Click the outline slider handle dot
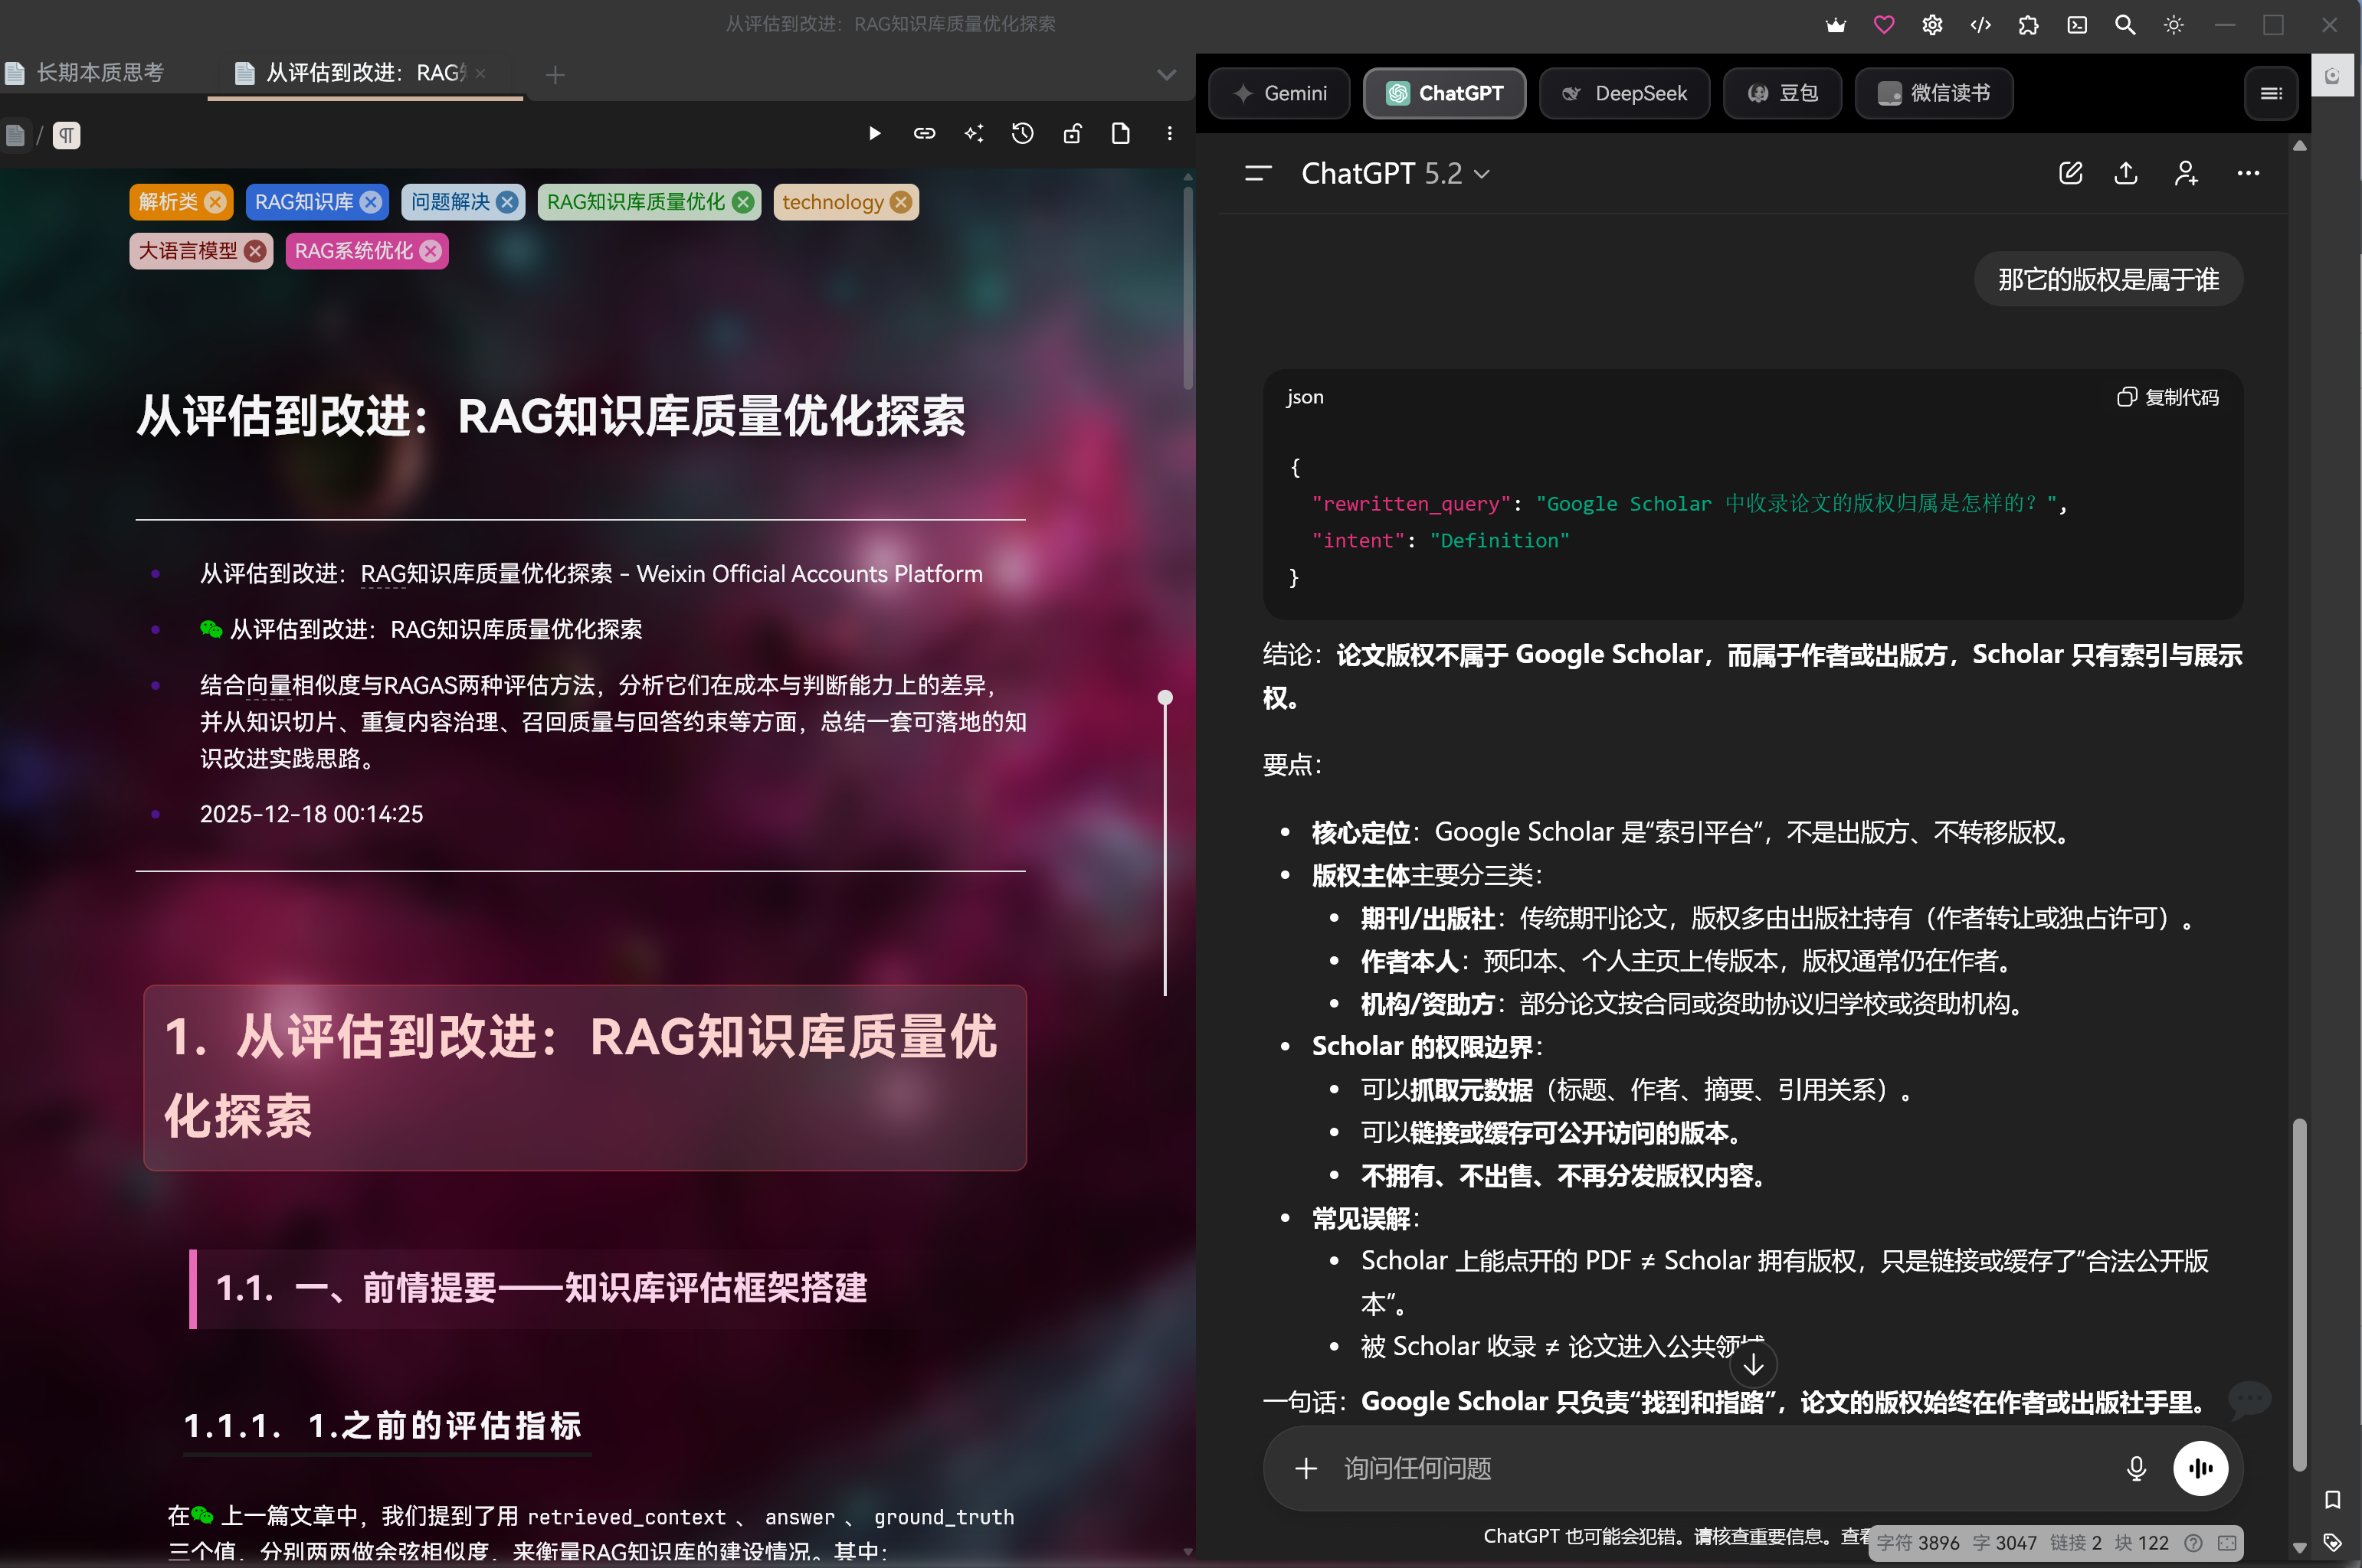The width and height of the screenshot is (2362, 1568). point(1165,697)
